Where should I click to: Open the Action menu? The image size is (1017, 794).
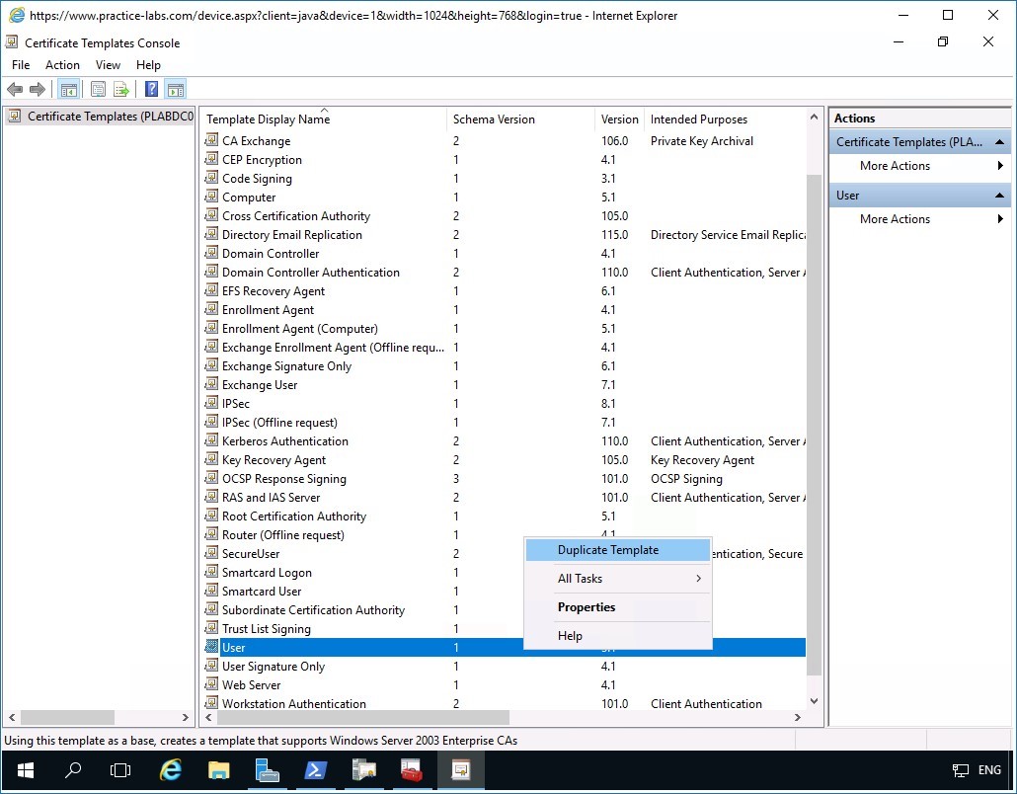pos(62,64)
